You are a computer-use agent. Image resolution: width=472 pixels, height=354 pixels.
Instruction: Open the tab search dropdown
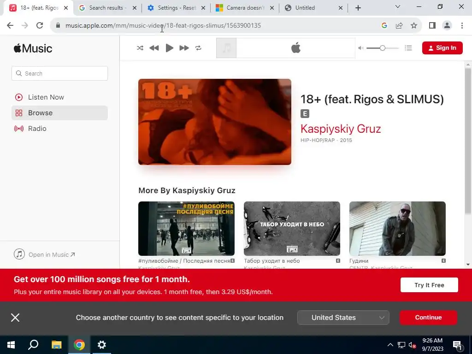[x=398, y=6]
